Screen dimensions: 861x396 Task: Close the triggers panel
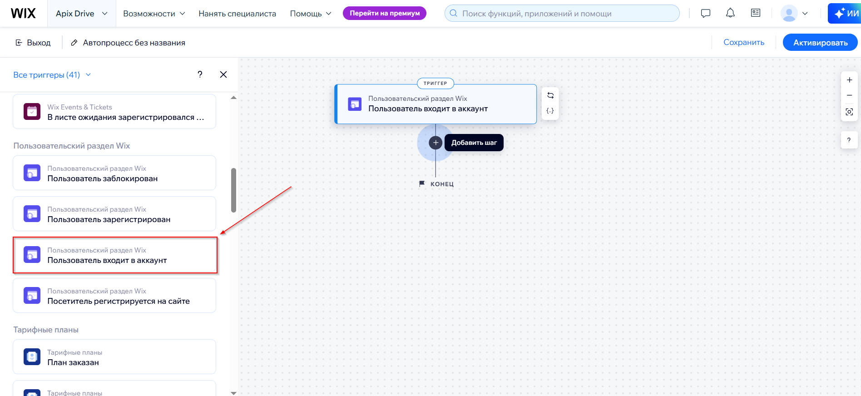[x=223, y=74]
